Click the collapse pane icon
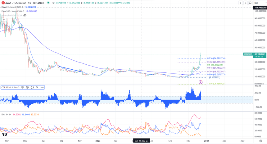Image resolution: width=267 pixels, height=144 pixels. coord(245,3)
